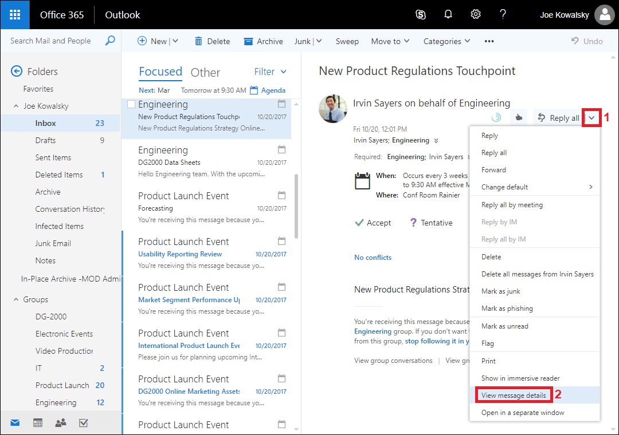Switch to the Focused inbox tab
This screenshot has width=619, height=435.
(x=160, y=72)
